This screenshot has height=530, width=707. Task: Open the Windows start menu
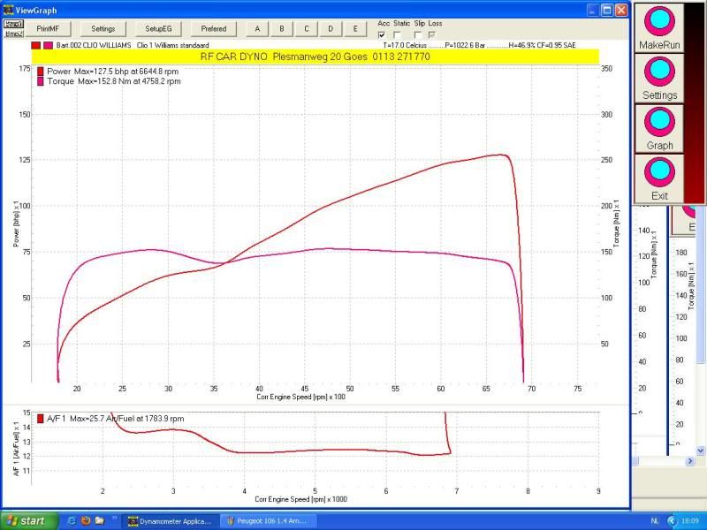tap(29, 521)
